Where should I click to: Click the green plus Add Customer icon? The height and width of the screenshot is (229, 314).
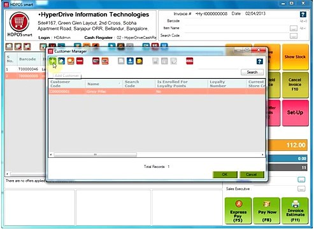point(52,61)
